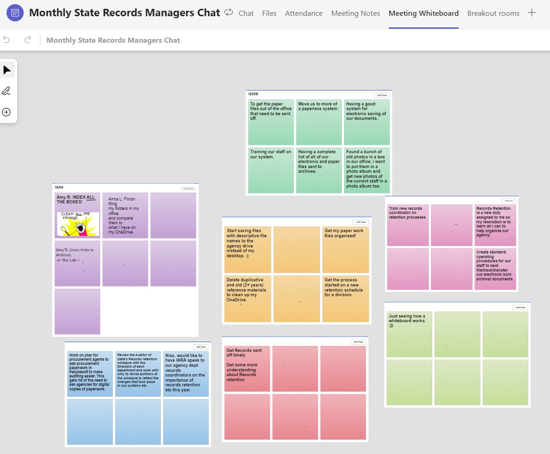550x454 pixels.
Task: Click Add Note on the blue notes group
Action: pyautogui.click(x=201, y=347)
